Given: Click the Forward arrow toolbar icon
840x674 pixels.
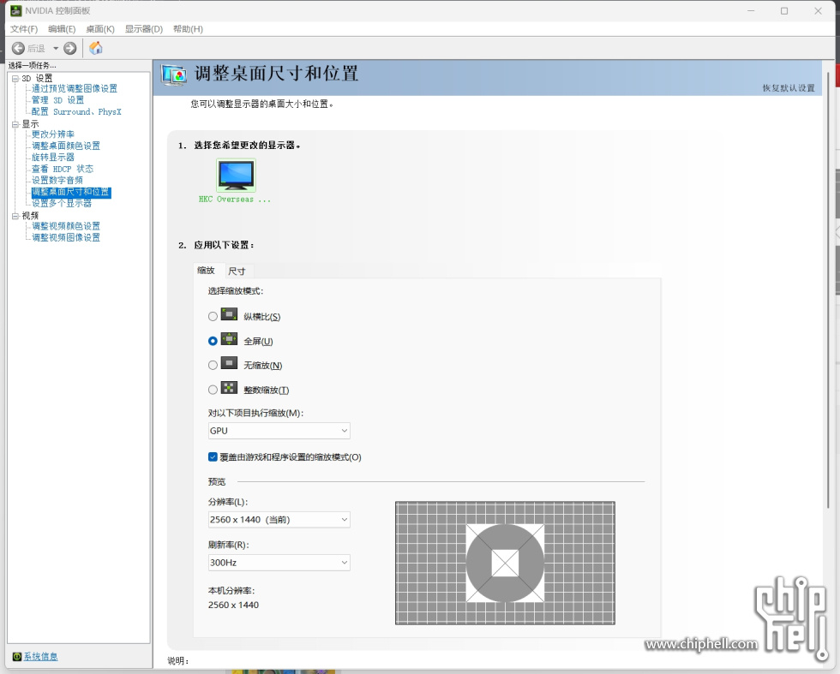Looking at the screenshot, I should click(x=70, y=48).
